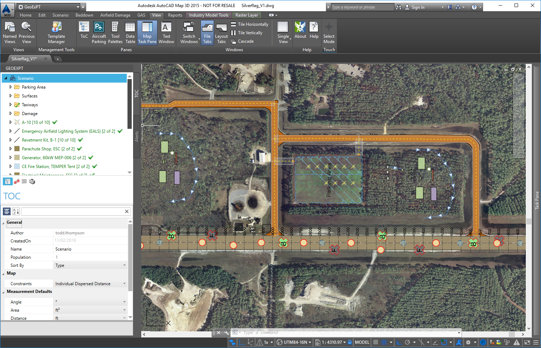Click workspace switching gear in status bar
The image size is (541, 348).
point(468,342)
